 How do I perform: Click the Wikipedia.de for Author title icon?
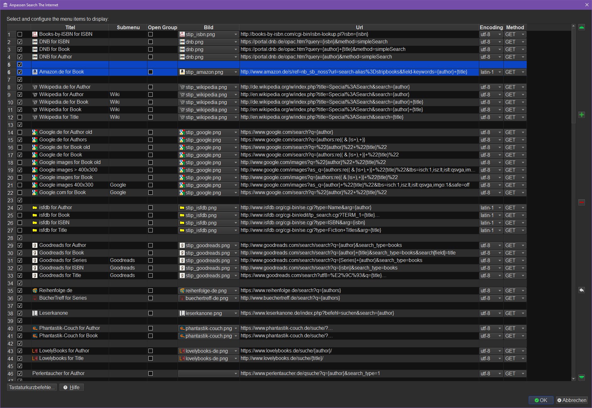tap(35, 87)
